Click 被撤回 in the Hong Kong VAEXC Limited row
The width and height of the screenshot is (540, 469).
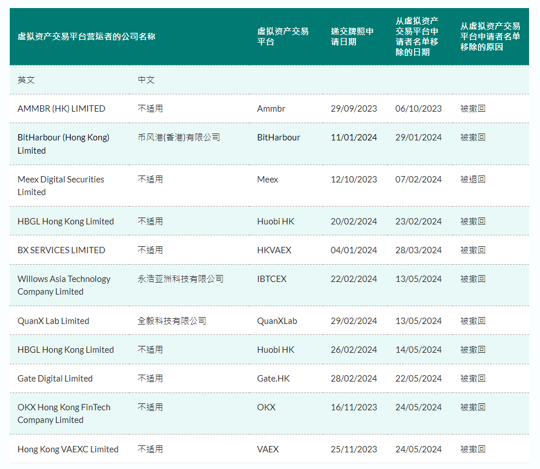473,449
